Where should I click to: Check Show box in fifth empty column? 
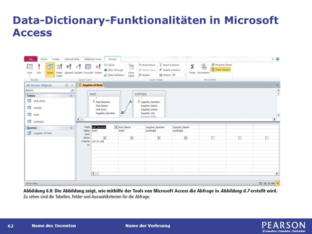tap(213, 138)
